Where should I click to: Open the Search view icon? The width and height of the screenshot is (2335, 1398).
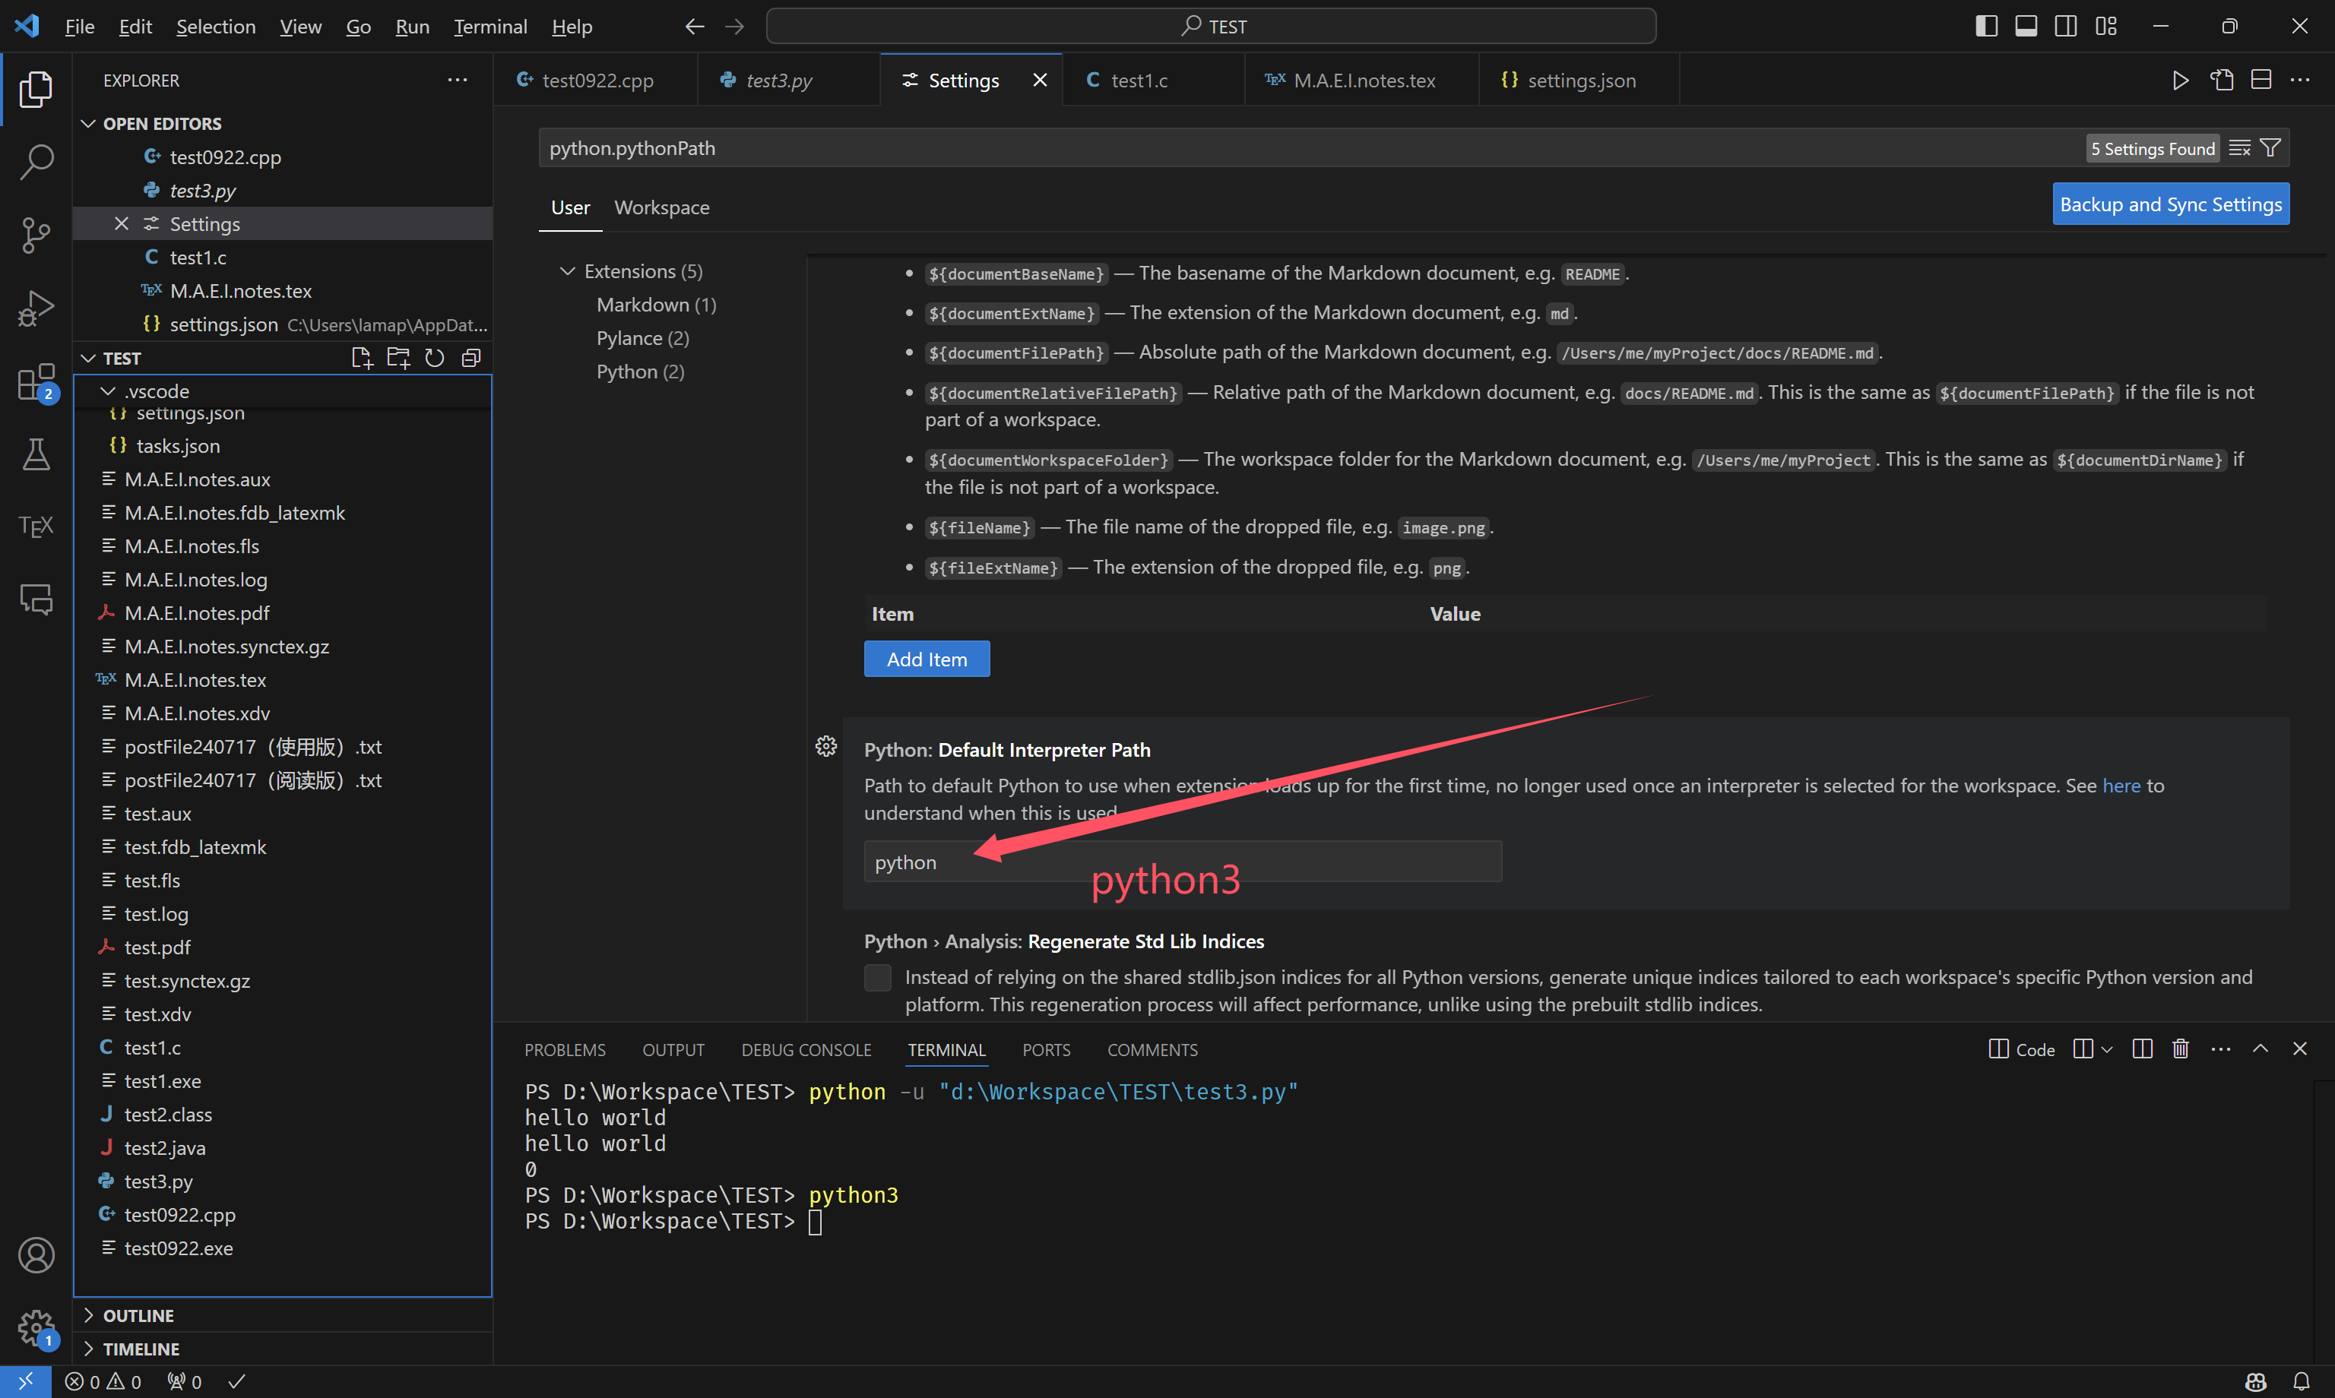(36, 162)
